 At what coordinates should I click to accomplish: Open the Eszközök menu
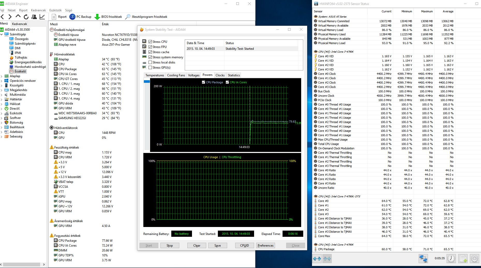tap(55, 10)
